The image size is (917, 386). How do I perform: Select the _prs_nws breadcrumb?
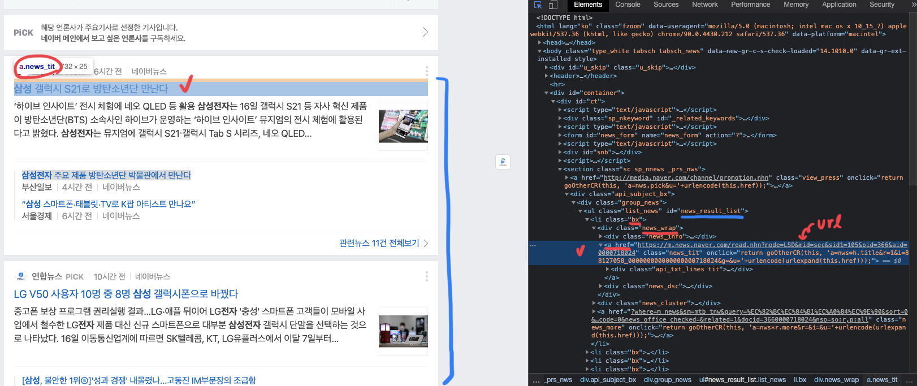pyautogui.click(x=559, y=380)
